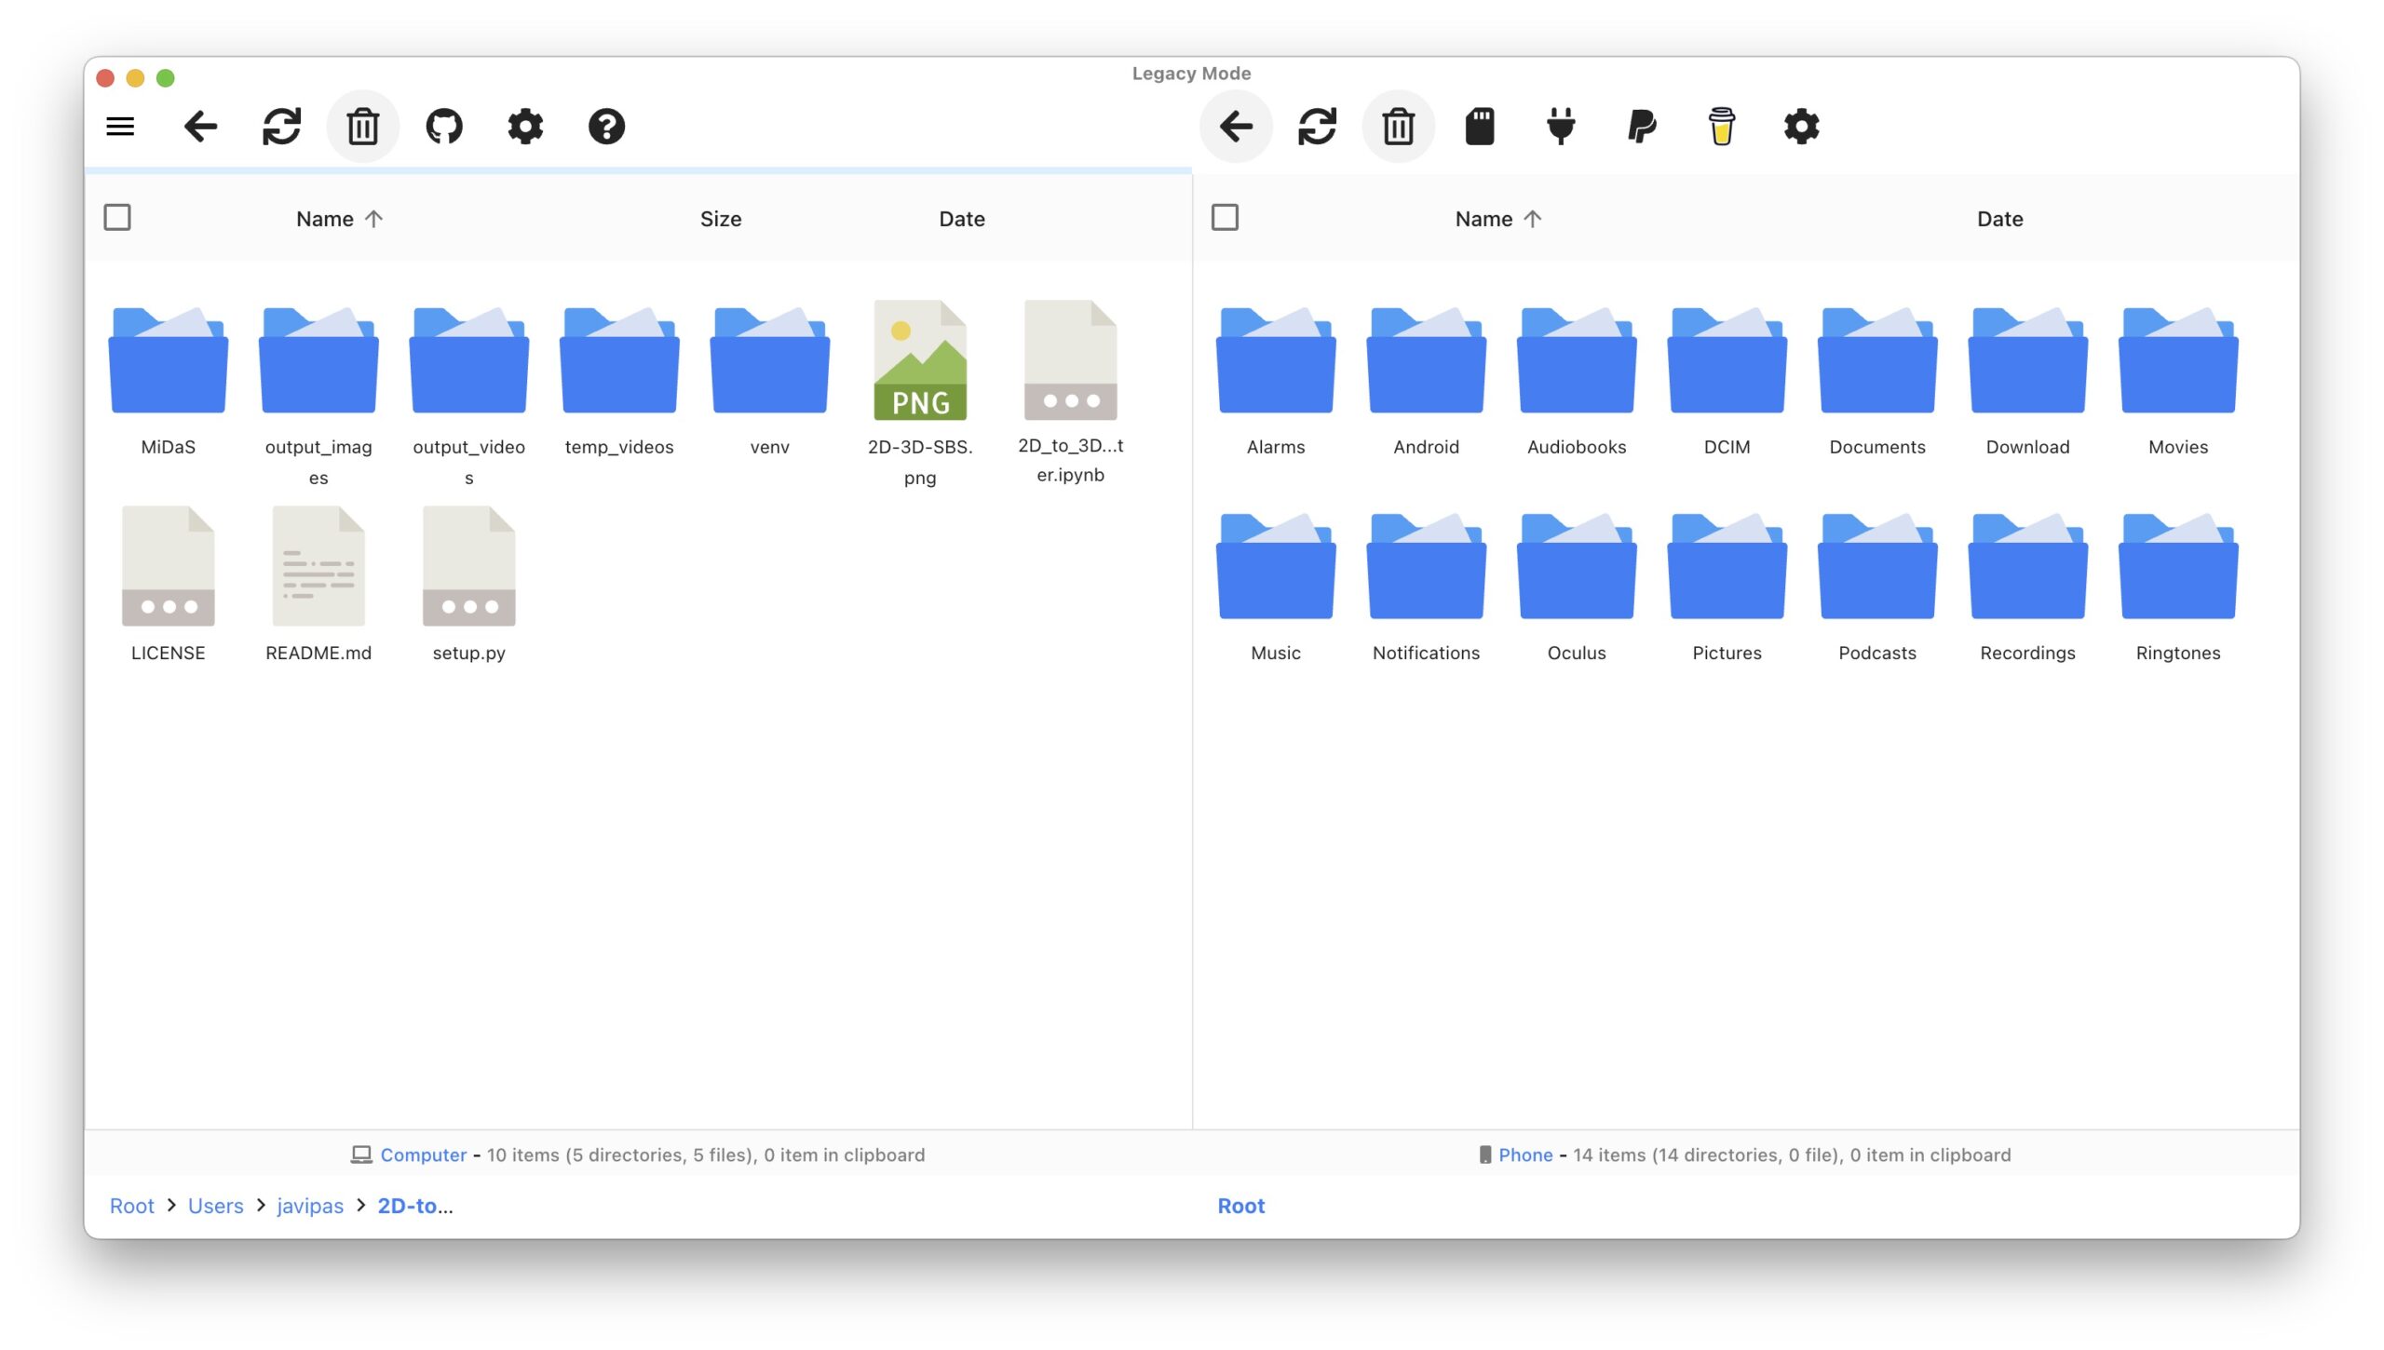Open the hamburger menu in left pane
The height and width of the screenshot is (1350, 2384).
[x=120, y=126]
